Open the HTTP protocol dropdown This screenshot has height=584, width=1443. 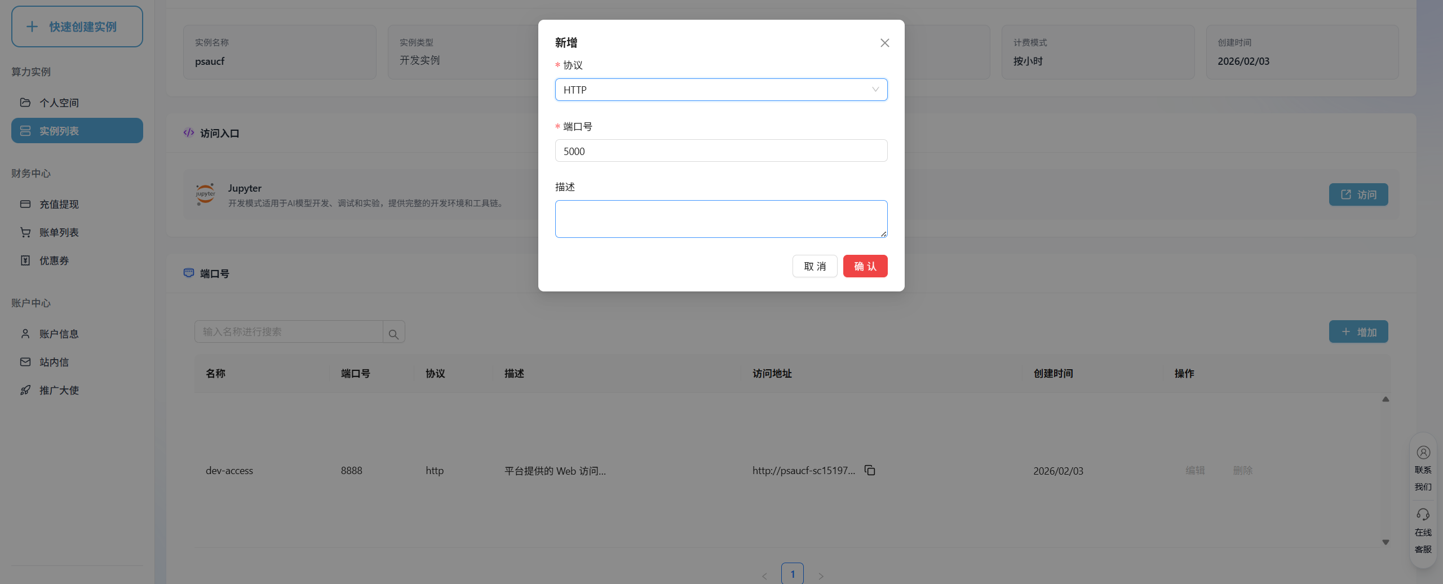tap(721, 89)
